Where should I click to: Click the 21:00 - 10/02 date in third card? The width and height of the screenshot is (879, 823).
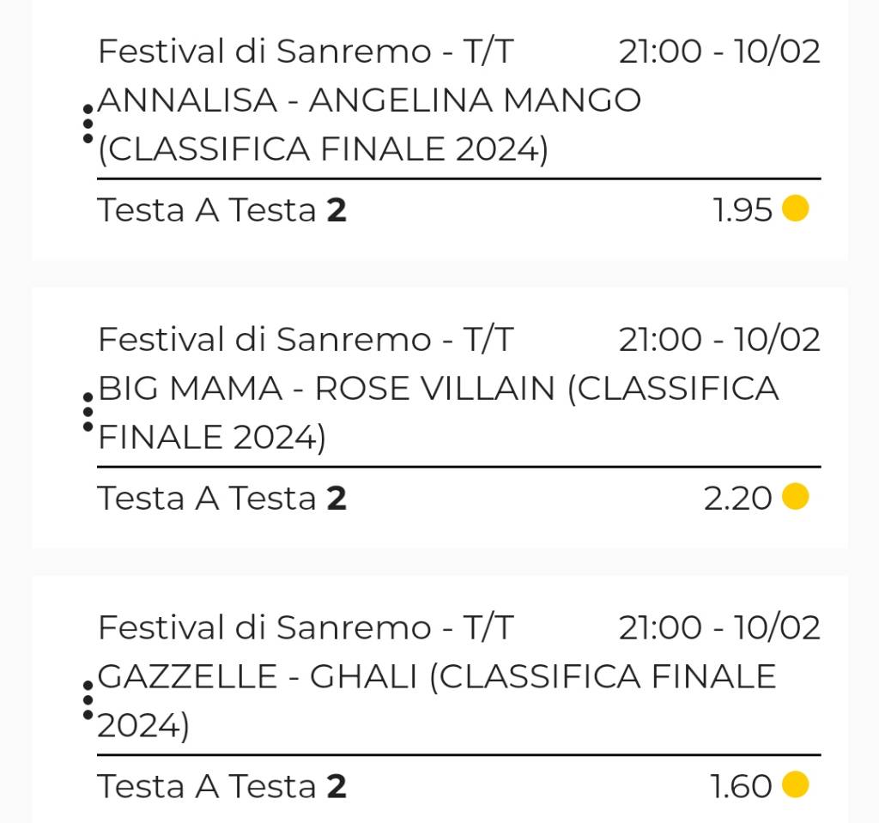[720, 627]
